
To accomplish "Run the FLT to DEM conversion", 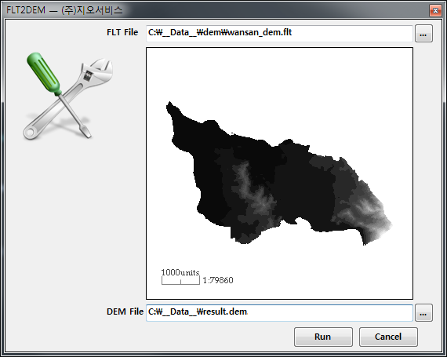I will [x=323, y=337].
